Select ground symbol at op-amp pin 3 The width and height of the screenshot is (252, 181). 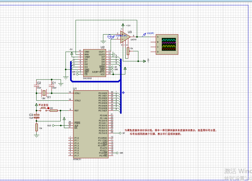coord(103,43)
